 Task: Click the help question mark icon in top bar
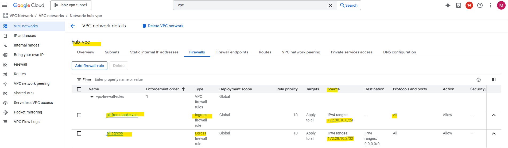point(480,5)
